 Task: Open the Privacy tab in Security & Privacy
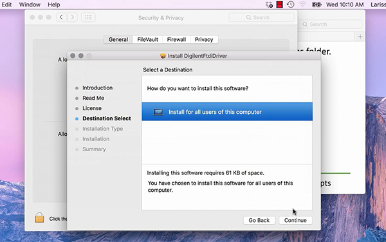pos(204,39)
